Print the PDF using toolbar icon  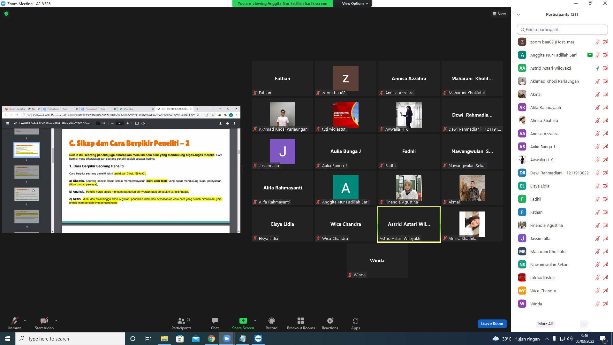tap(227, 123)
